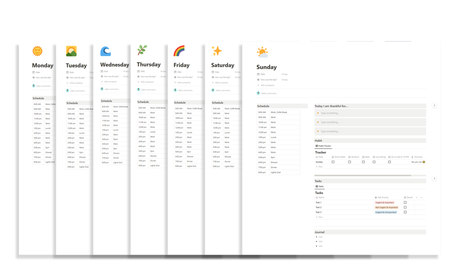Click the 'Today I am thankful for...' heading

331,106
